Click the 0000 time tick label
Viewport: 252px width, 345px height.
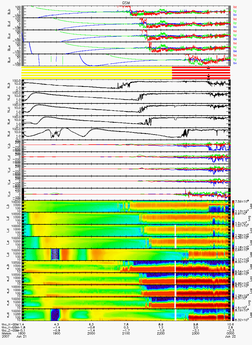click(x=230, y=333)
